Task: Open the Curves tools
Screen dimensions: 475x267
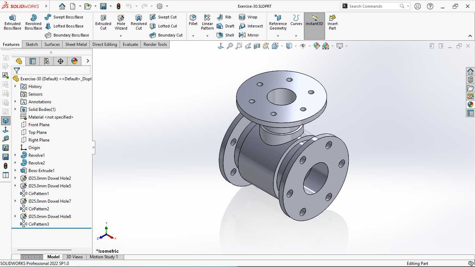Action: (296, 20)
